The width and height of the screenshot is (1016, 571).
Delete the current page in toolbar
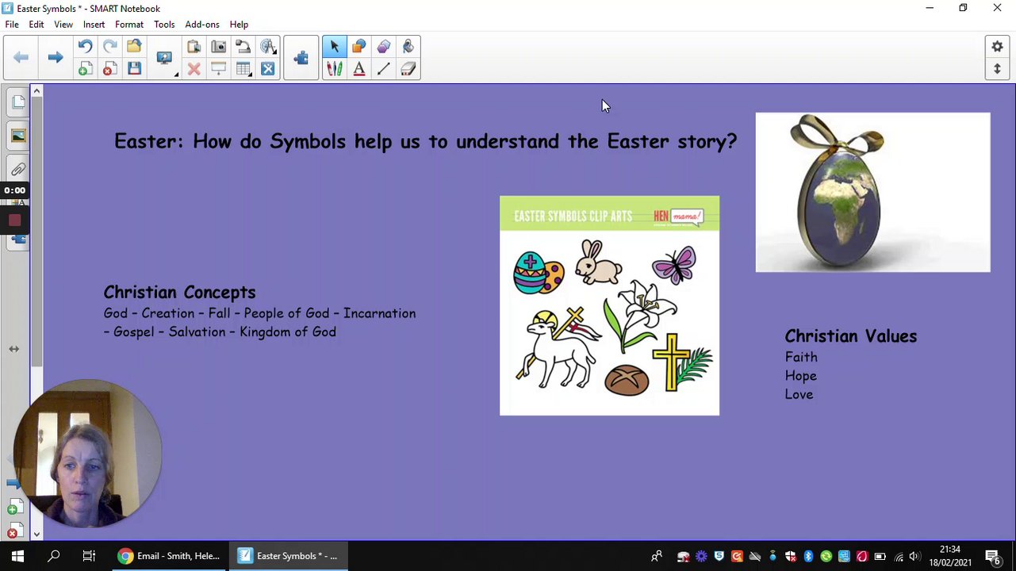(109, 69)
